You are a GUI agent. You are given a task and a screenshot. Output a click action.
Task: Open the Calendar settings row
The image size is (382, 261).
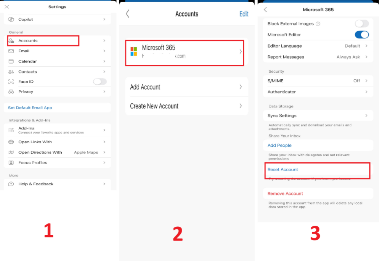tap(58, 61)
